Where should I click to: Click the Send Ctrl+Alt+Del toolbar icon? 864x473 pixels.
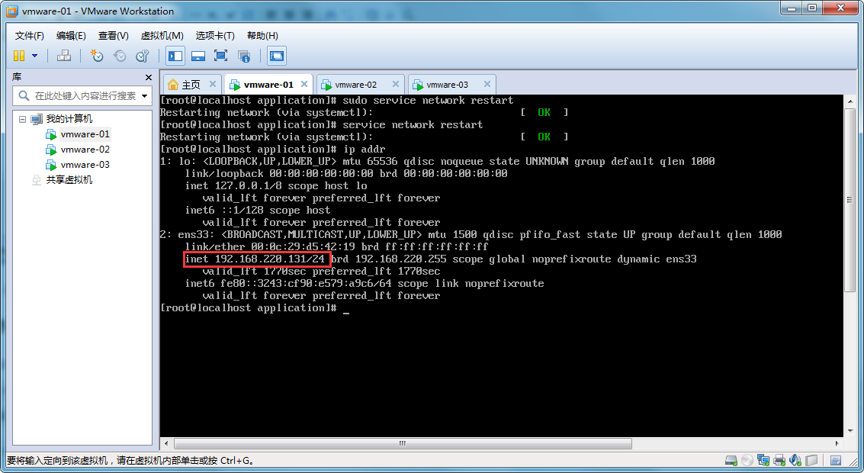point(64,56)
